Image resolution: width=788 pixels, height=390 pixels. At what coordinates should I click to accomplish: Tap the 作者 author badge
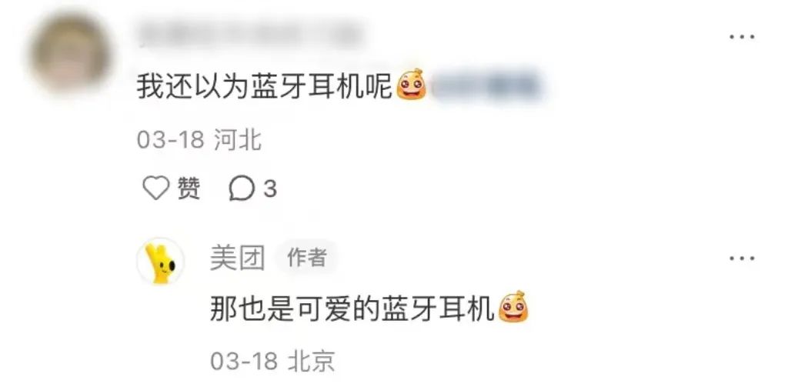[306, 258]
